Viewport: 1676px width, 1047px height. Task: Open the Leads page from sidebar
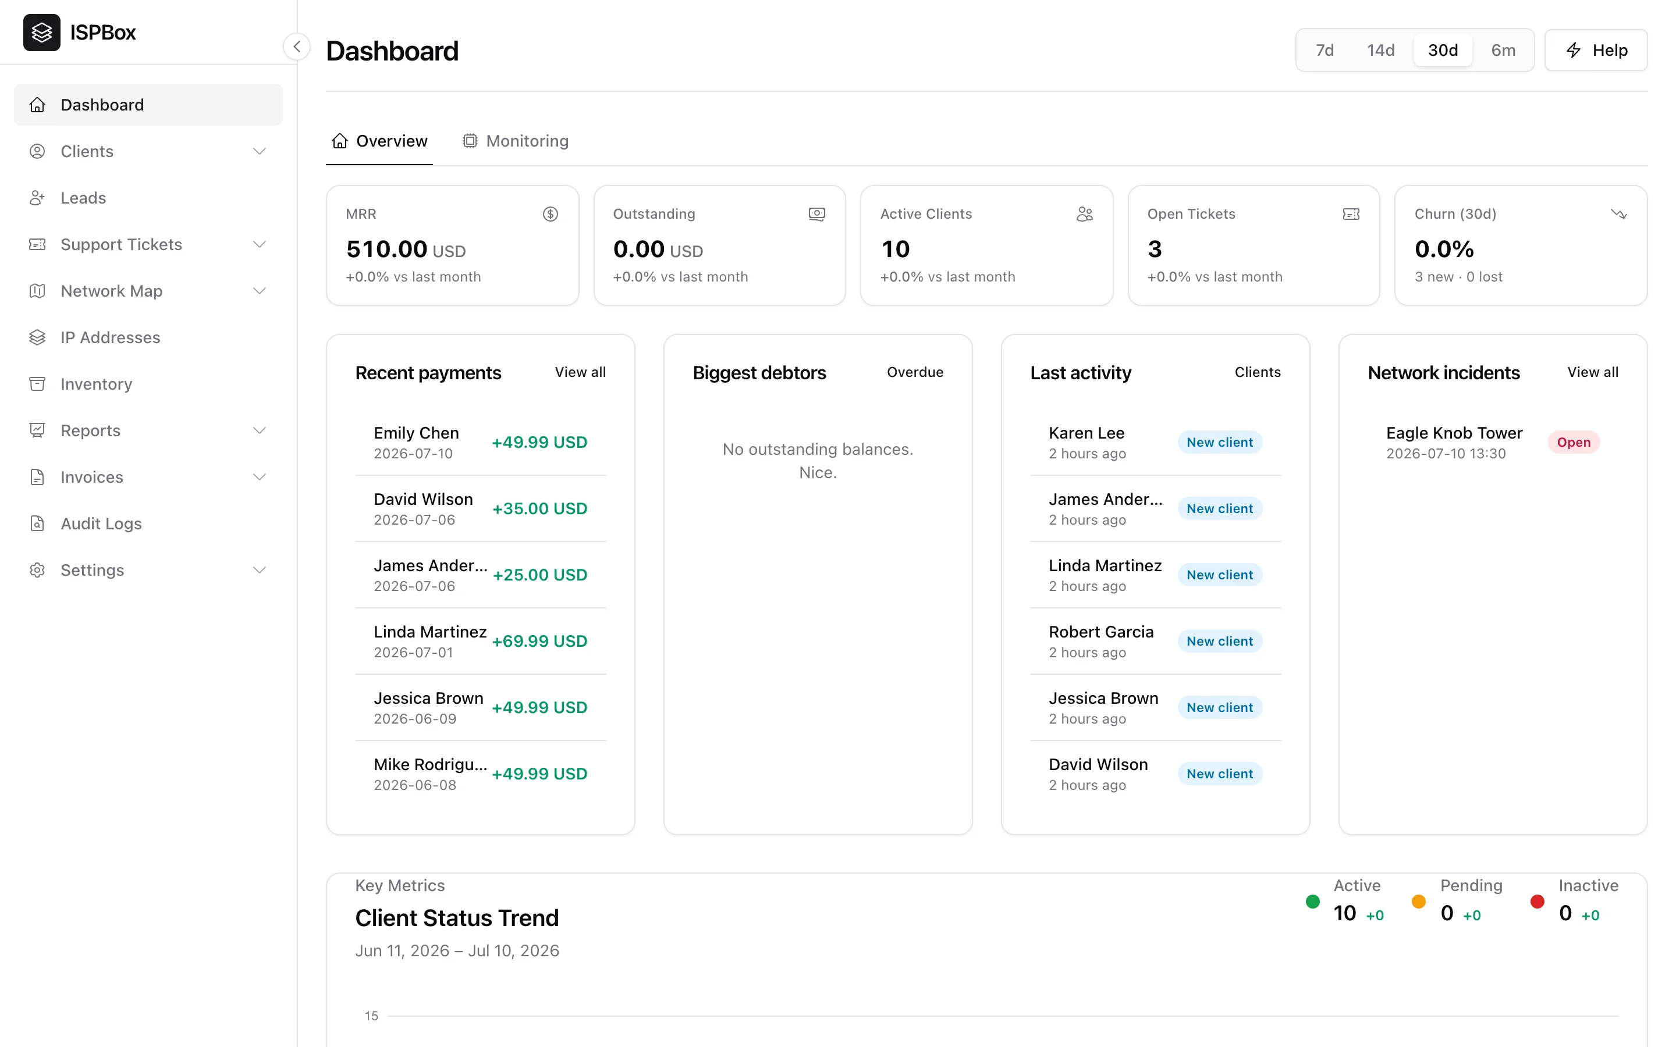[148, 197]
